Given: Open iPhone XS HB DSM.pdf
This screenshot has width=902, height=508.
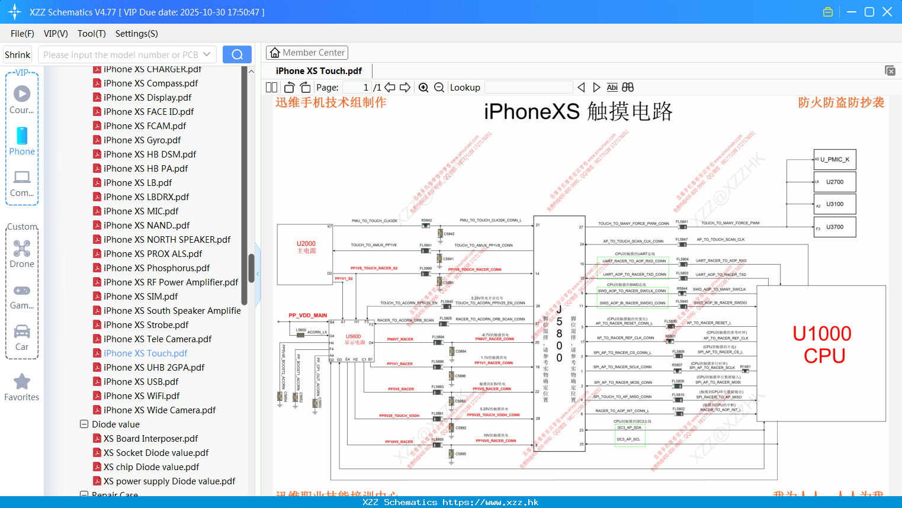Looking at the screenshot, I should point(150,155).
